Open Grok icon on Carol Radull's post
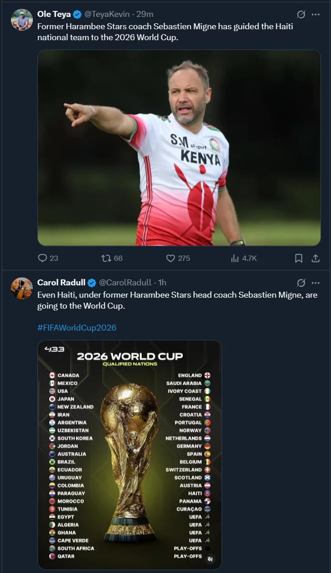The width and height of the screenshot is (331, 573). (x=301, y=283)
